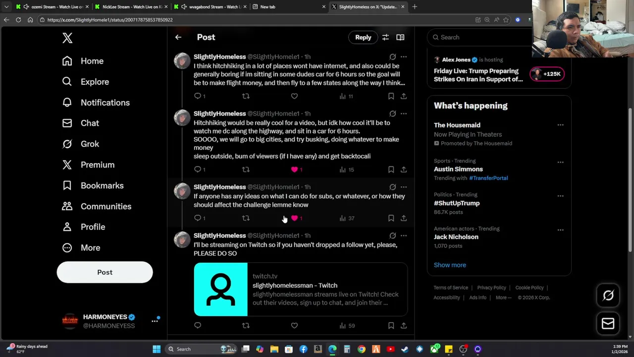Reload the page with the browser refresh icon
This screenshot has height=357, width=634.
[x=18, y=20]
